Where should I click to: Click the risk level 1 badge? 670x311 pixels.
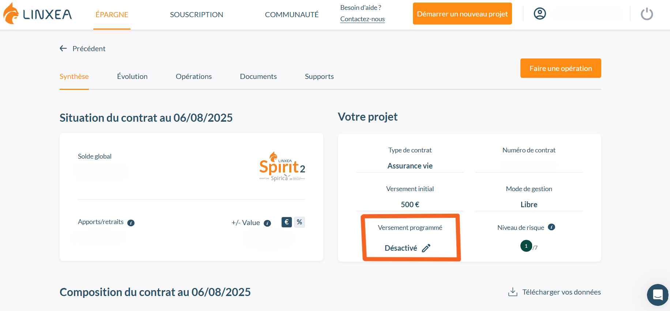click(x=526, y=246)
